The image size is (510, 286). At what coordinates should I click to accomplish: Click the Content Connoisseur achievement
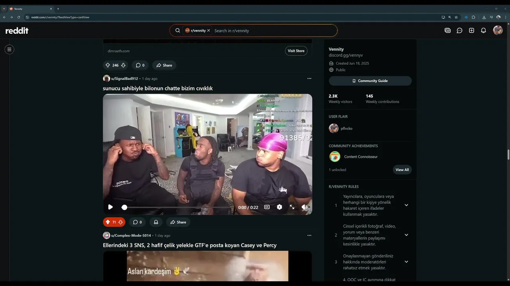click(361, 157)
